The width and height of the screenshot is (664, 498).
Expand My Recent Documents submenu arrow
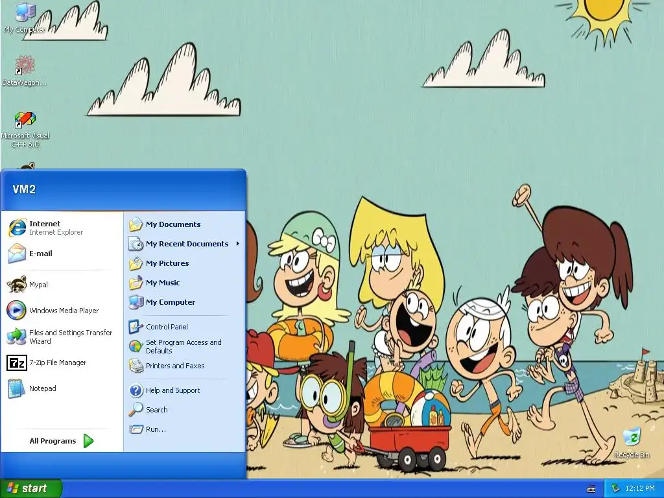point(238,244)
